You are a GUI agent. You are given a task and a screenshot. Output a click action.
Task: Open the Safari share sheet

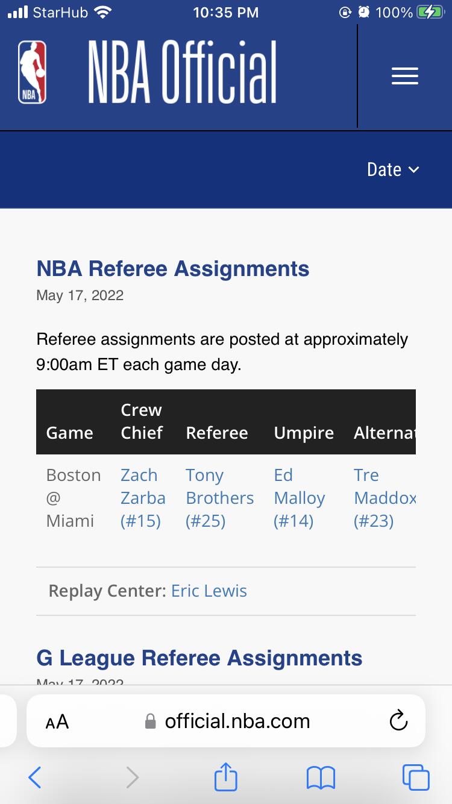226,776
